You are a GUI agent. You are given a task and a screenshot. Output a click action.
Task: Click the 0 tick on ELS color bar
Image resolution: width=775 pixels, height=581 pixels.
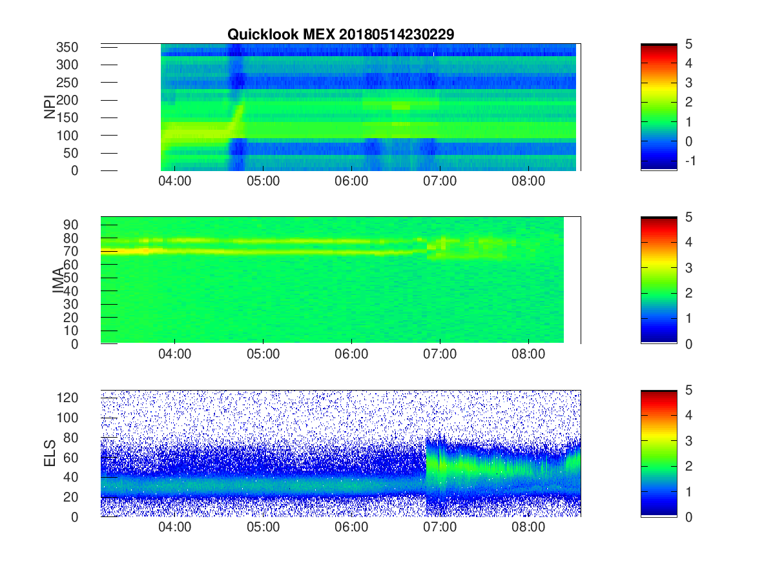(x=688, y=516)
